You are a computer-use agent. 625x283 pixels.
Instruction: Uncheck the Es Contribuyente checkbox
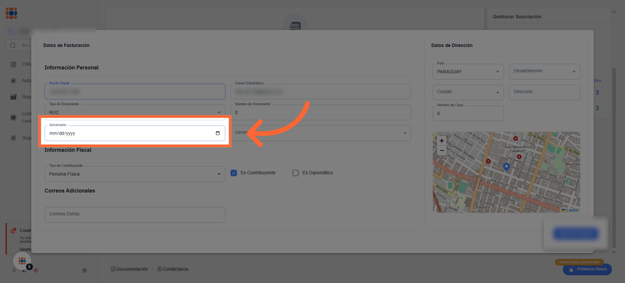[x=234, y=173]
